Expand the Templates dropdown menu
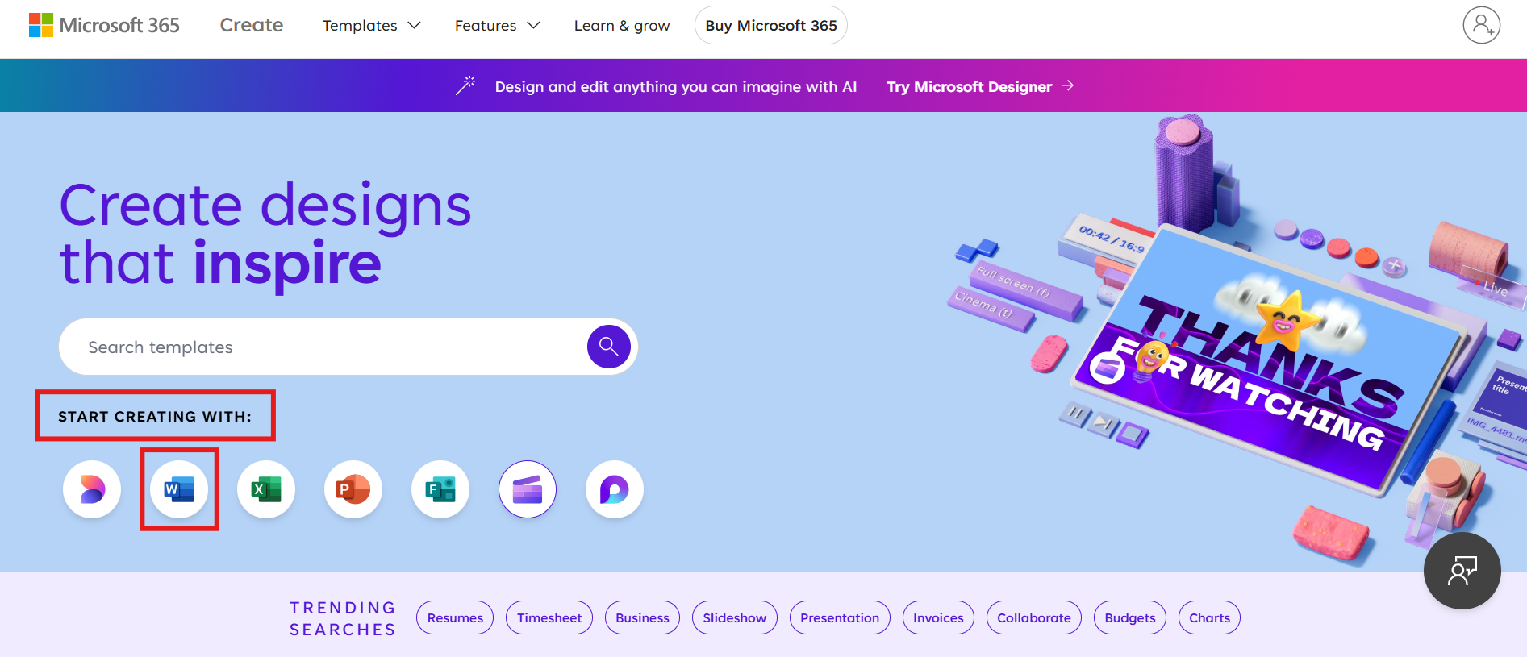 point(372,26)
